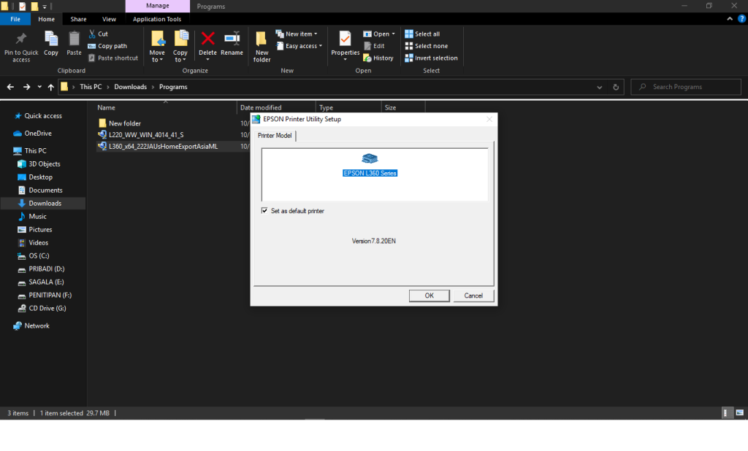Switch to large icons view
The image size is (748, 451).
739,413
